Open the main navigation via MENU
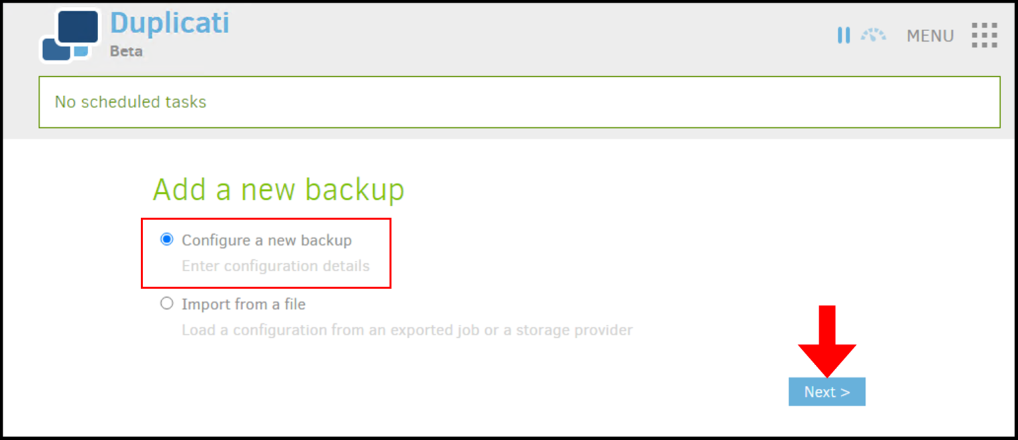This screenshot has width=1018, height=440. click(929, 36)
